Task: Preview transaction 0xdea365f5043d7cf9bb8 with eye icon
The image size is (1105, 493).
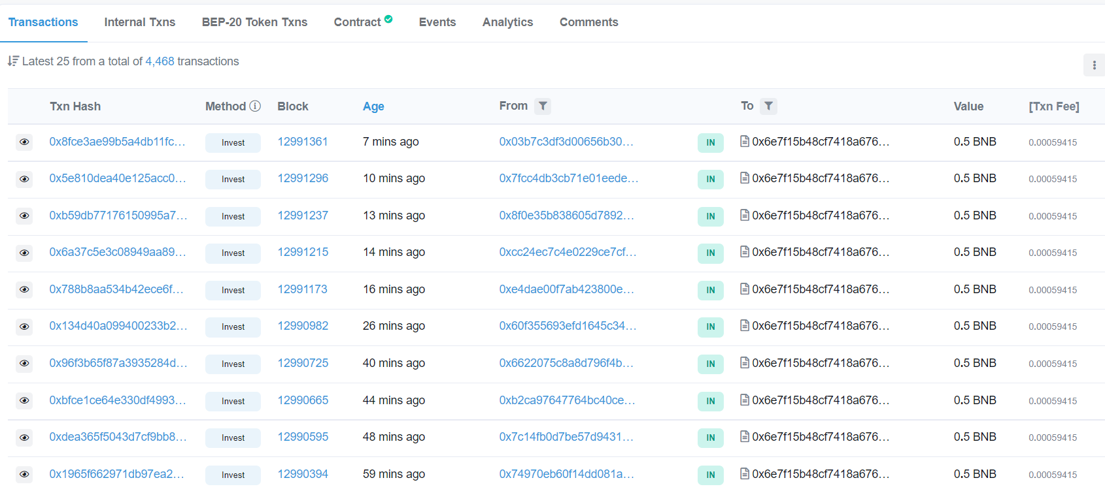Action: click(x=24, y=437)
